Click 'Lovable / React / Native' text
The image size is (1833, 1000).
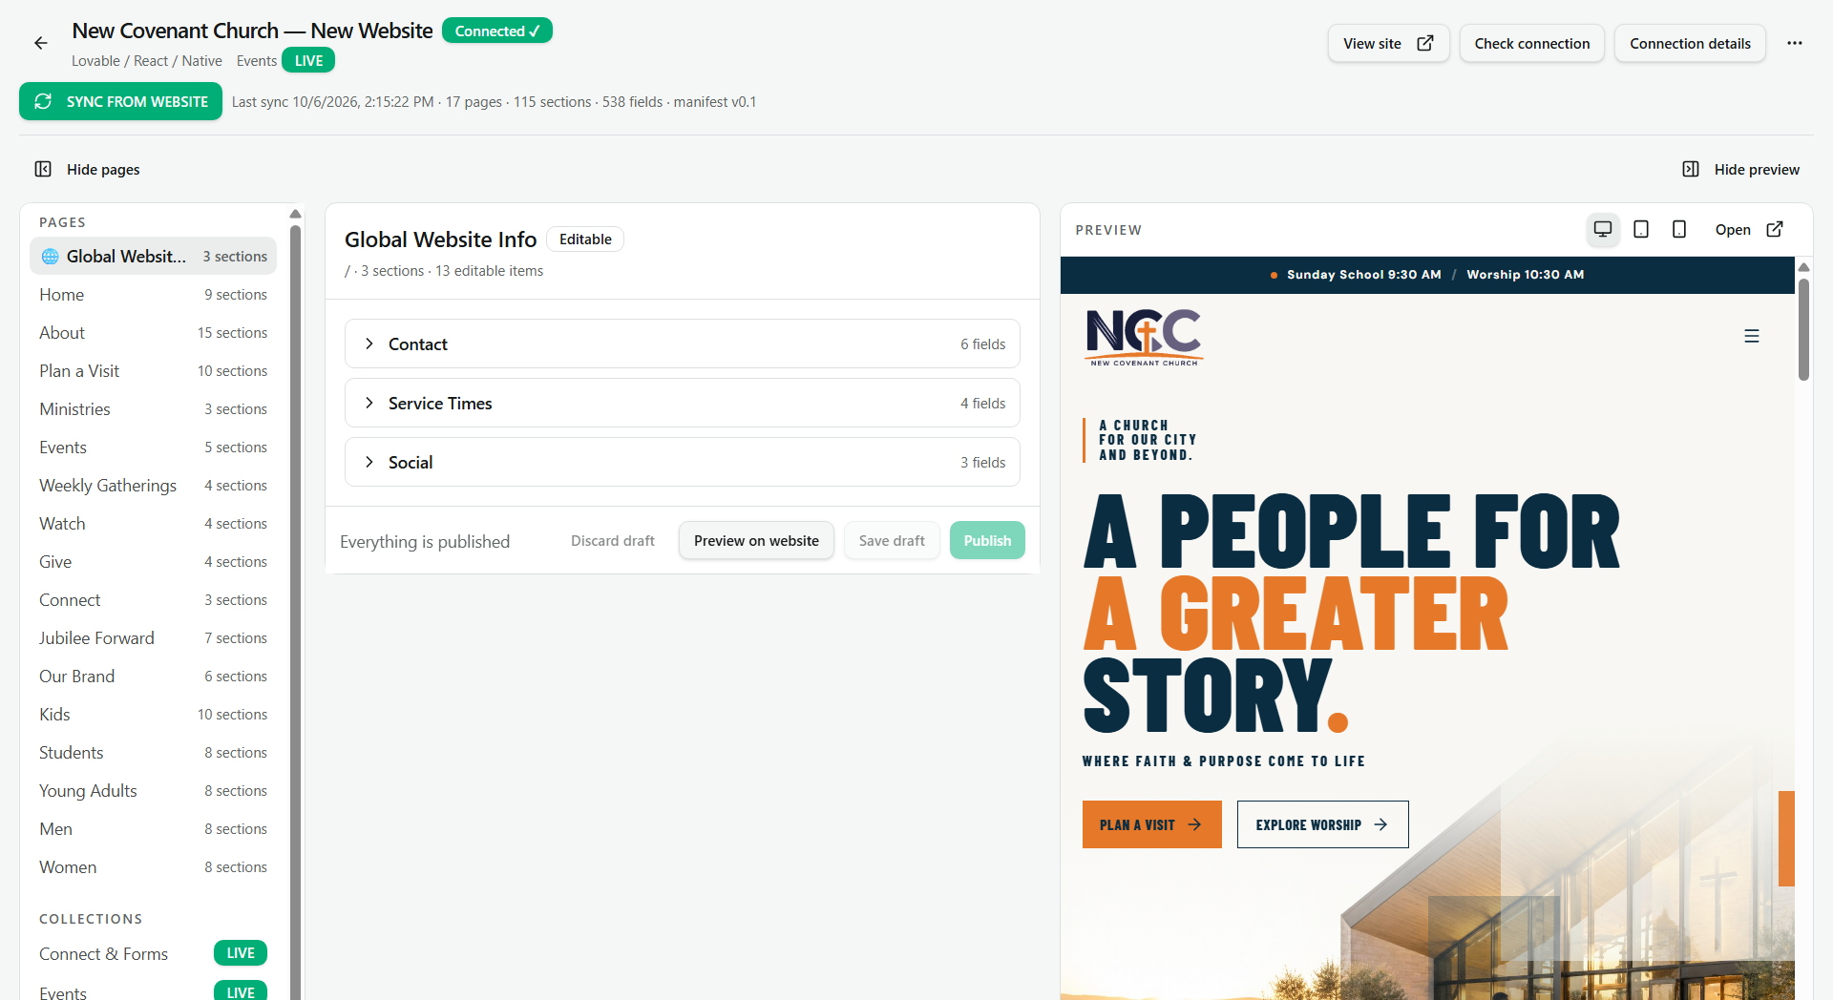click(147, 60)
